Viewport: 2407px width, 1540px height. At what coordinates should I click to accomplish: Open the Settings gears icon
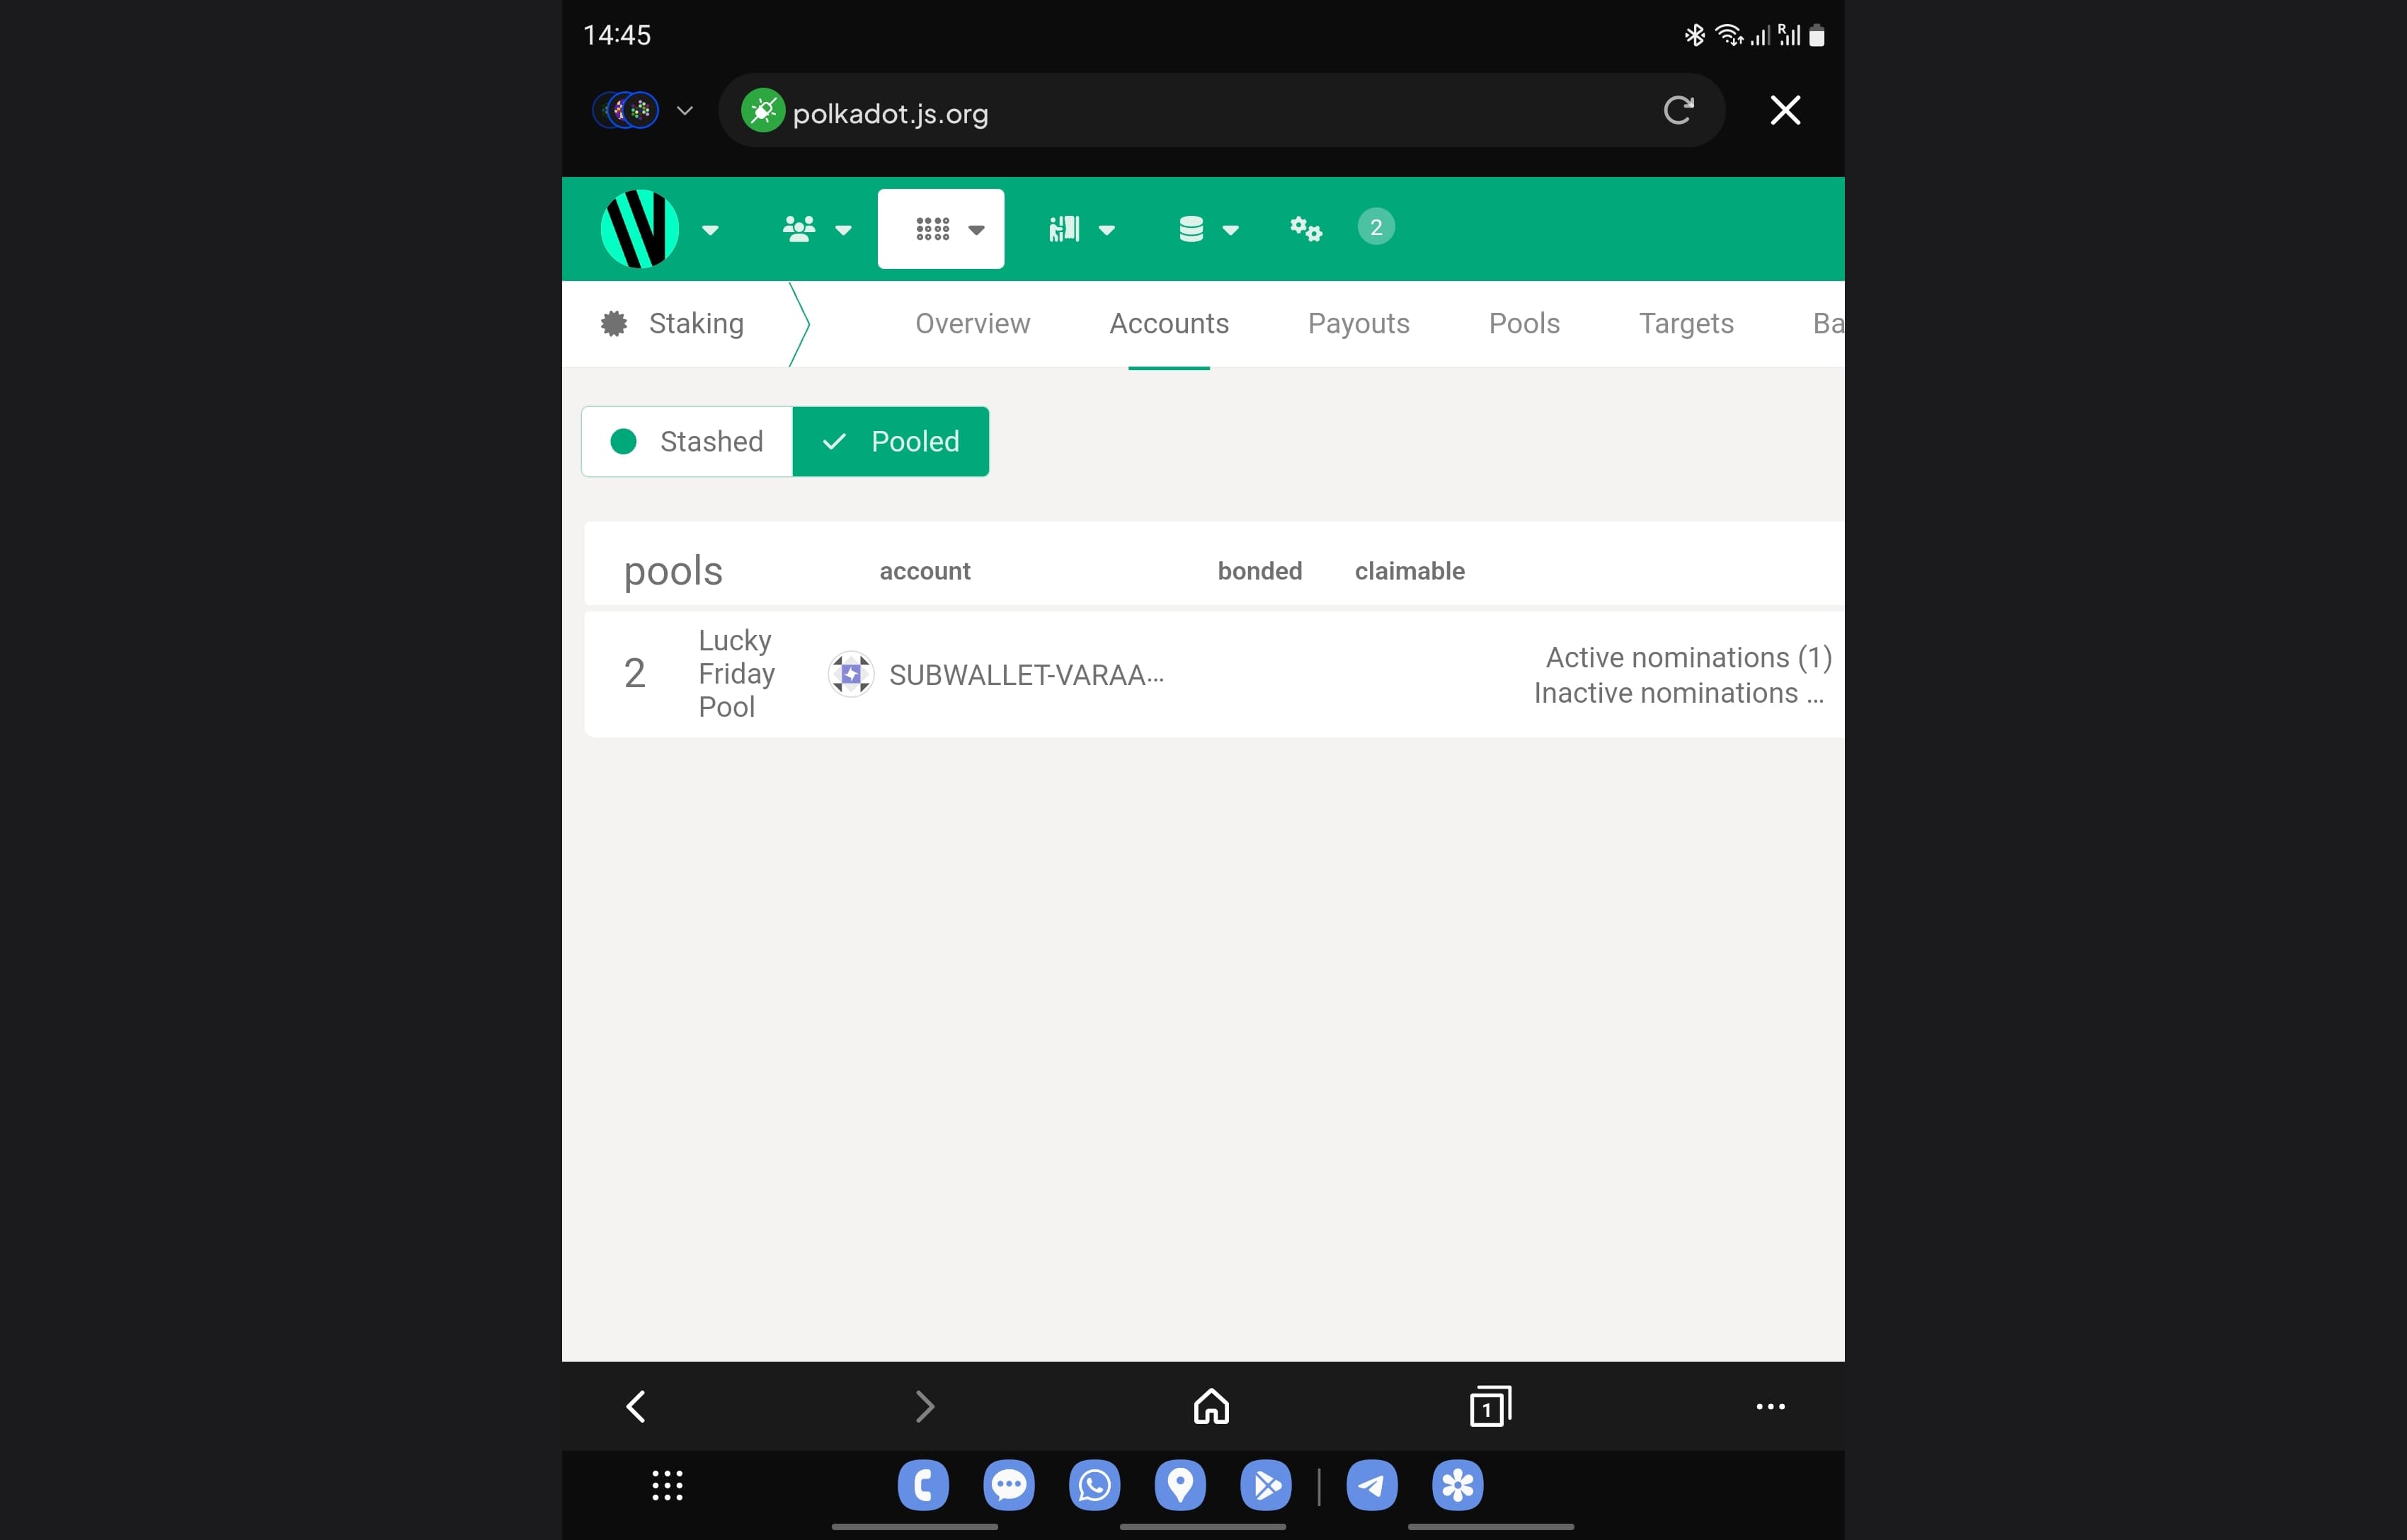pos(1305,229)
